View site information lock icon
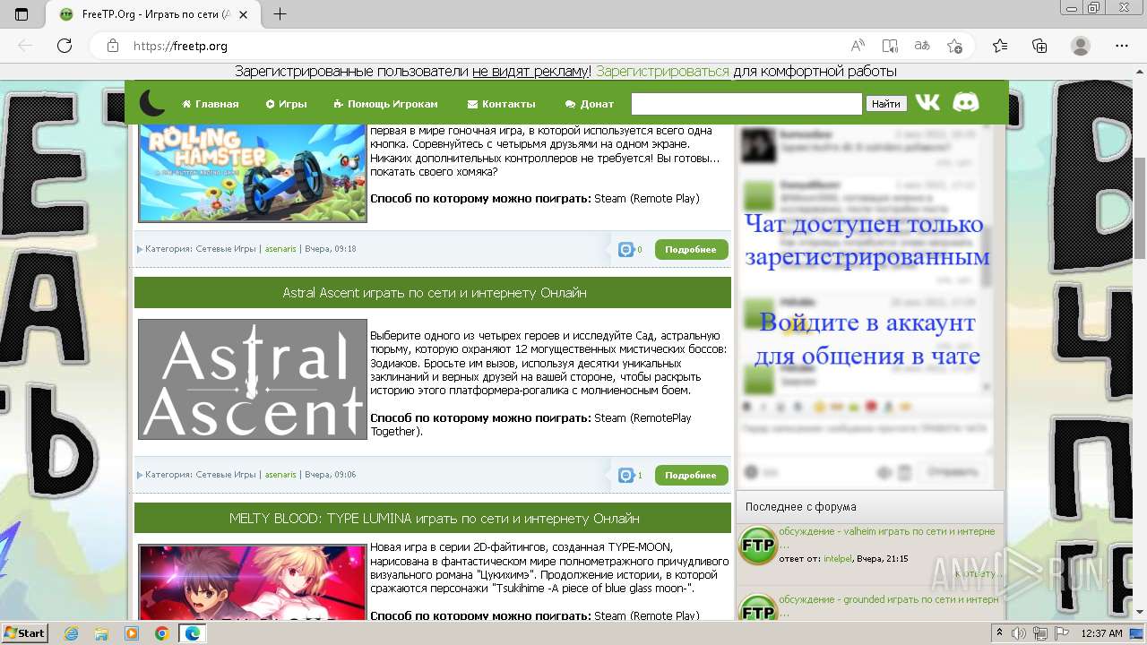This screenshot has height=645, width=1147. pos(112,46)
